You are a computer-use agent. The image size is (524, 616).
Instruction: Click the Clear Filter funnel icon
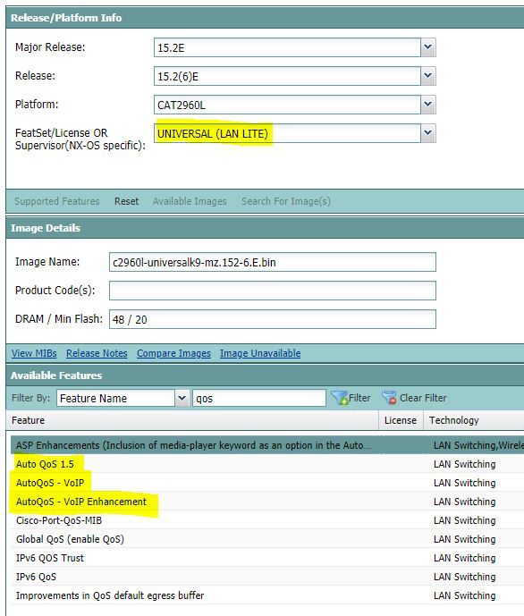389,398
